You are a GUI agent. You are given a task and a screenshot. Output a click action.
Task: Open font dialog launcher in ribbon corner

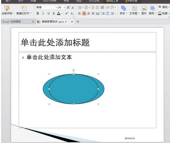pyautogui.click(x=74, y=17)
